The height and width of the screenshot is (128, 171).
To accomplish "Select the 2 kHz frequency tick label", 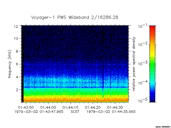I will tap(17, 90).
